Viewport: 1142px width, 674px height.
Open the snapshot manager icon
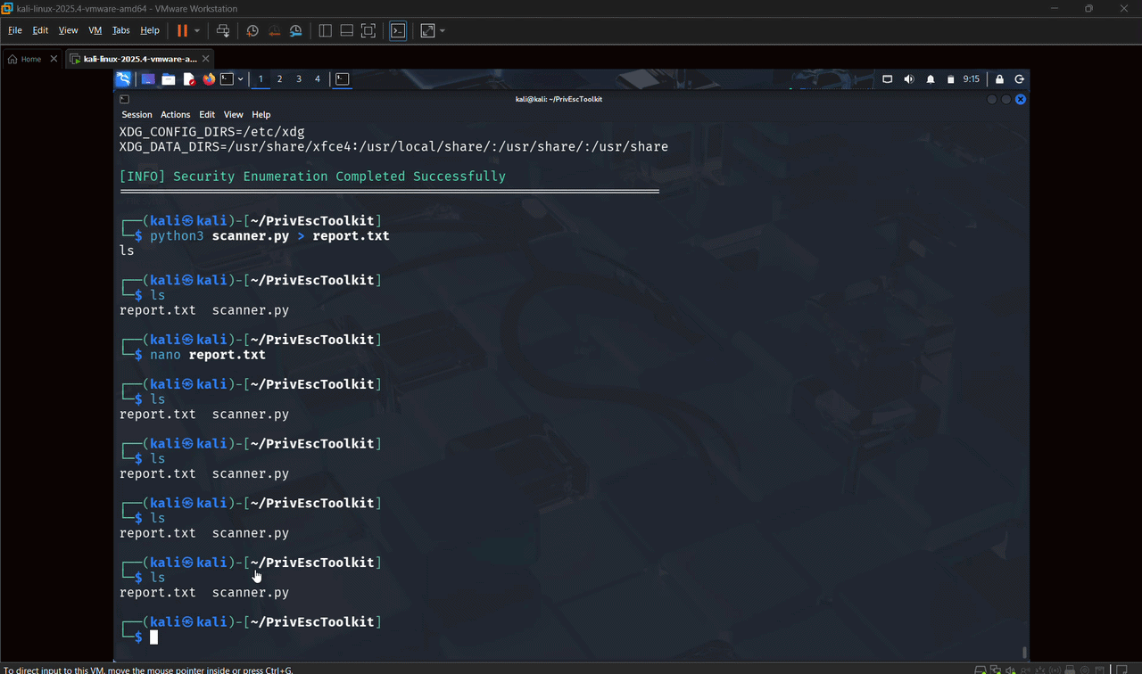tap(296, 30)
